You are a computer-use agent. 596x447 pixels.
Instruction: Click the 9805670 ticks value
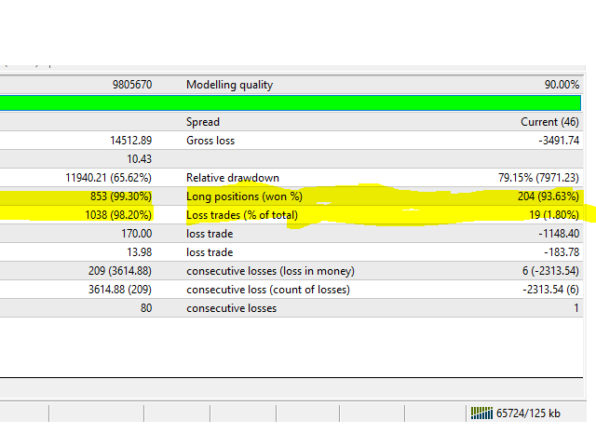tap(132, 85)
